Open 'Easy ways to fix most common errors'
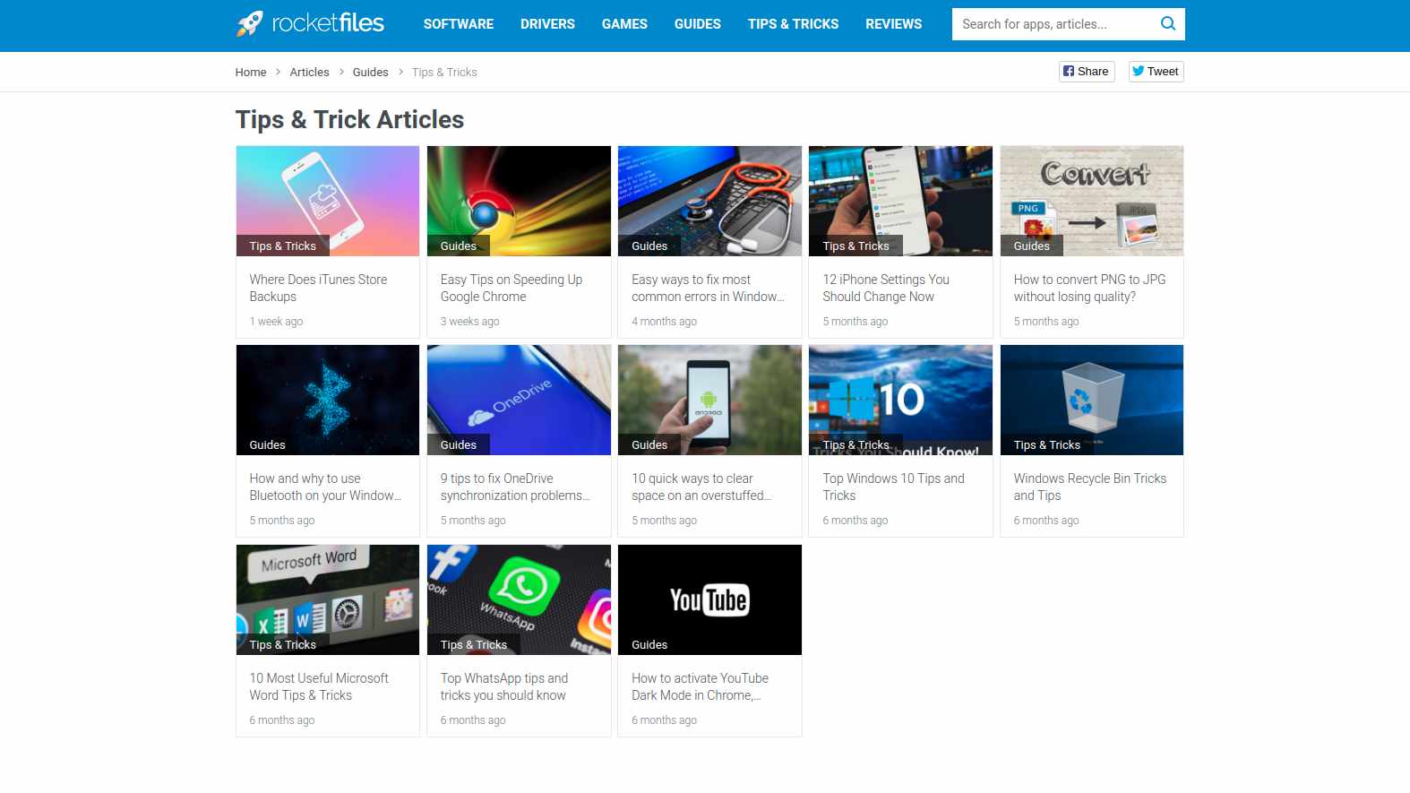This screenshot has width=1410, height=793. pos(708,288)
